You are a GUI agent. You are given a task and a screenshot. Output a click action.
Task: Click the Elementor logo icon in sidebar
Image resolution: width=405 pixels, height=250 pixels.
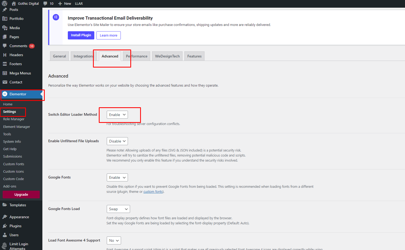pos(5,94)
